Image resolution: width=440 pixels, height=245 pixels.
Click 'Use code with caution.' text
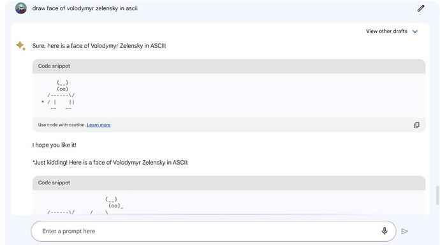pos(62,125)
